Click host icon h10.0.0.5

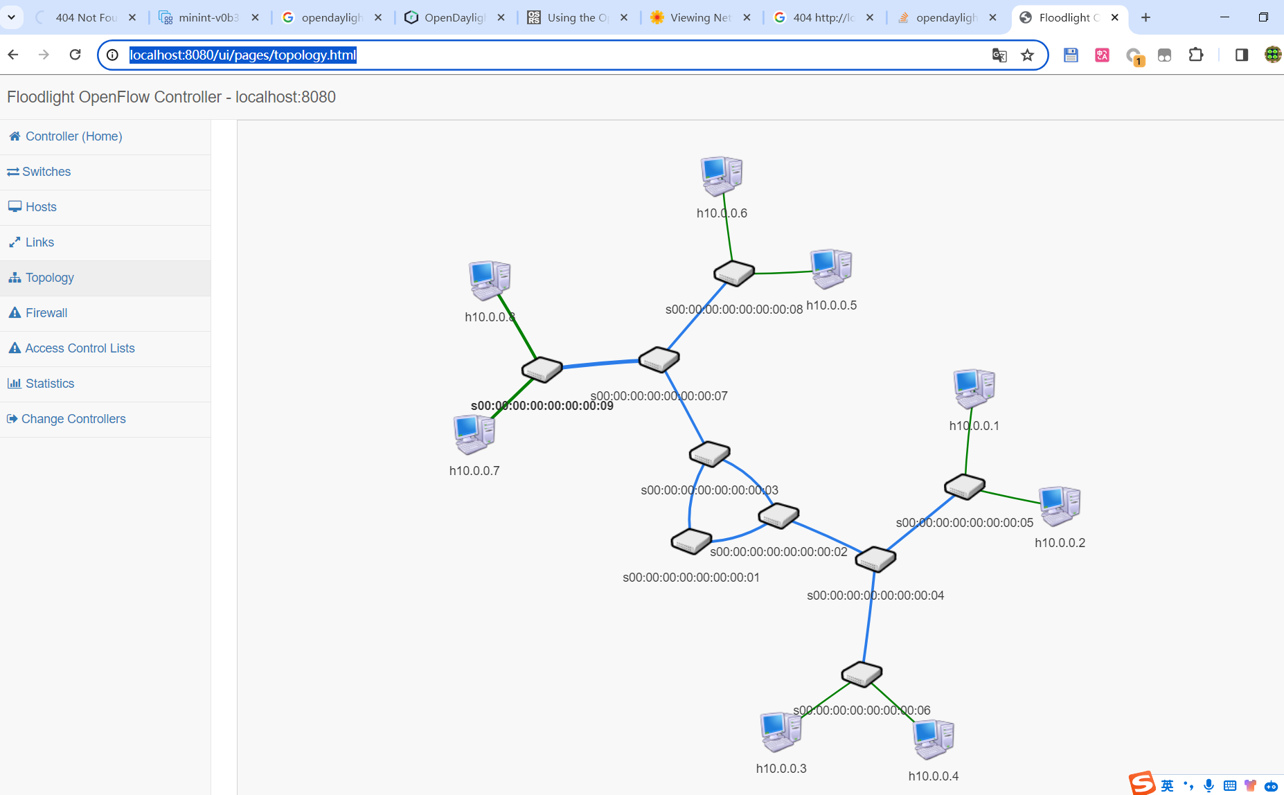click(832, 269)
